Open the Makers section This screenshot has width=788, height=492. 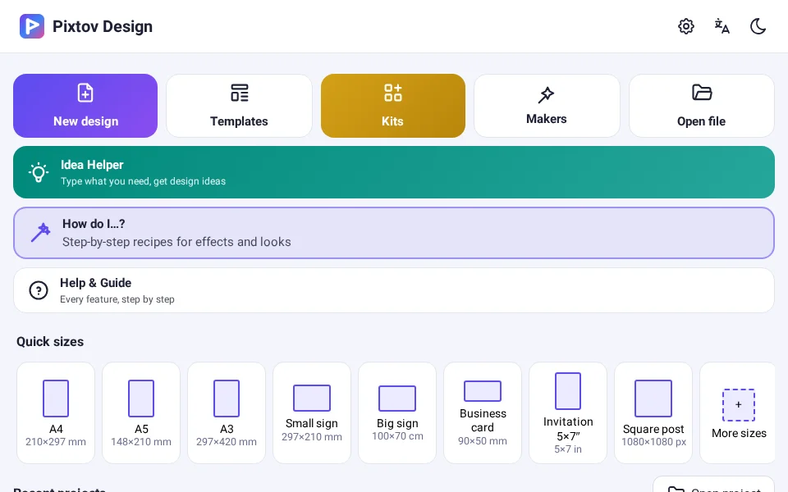point(547,106)
